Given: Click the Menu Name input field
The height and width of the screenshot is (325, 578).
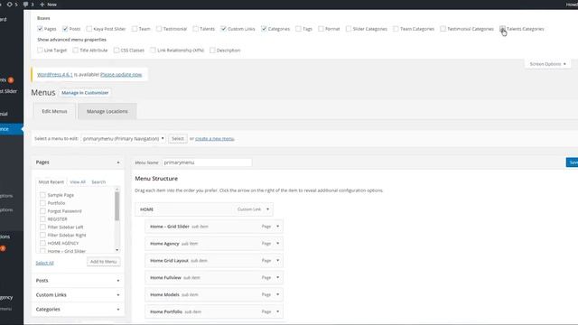Looking at the screenshot, I should click(x=207, y=162).
